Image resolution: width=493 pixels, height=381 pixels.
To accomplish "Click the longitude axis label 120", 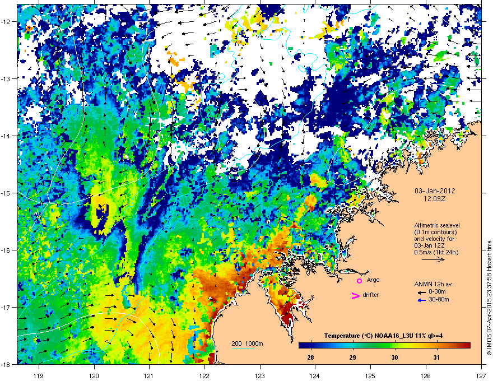I will [94, 375].
